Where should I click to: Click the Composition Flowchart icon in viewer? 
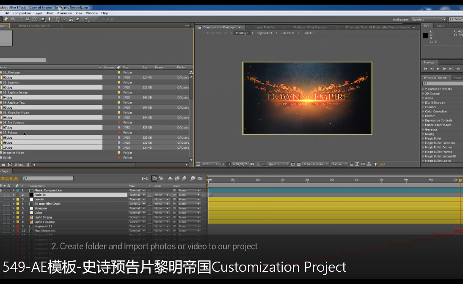pos(369,164)
